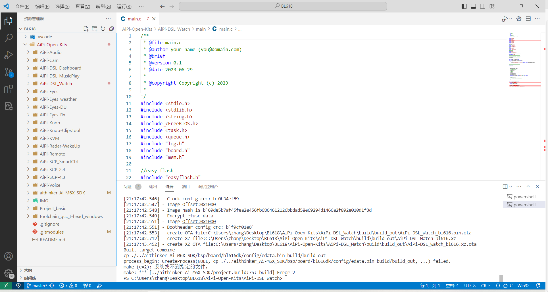Click the BL618 command center search box

283,6
